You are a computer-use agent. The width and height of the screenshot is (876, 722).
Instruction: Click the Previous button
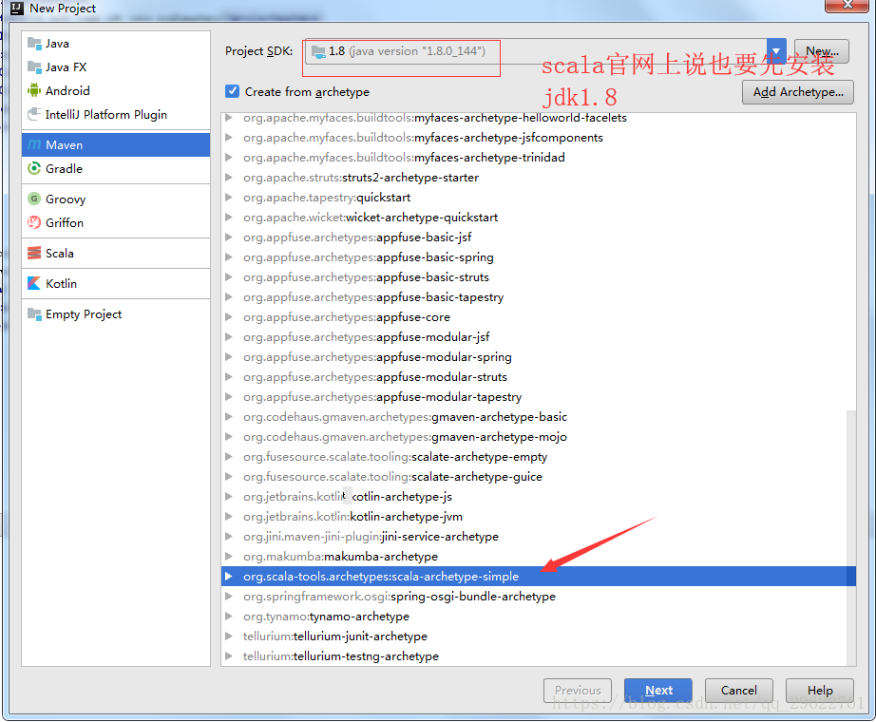click(x=578, y=690)
